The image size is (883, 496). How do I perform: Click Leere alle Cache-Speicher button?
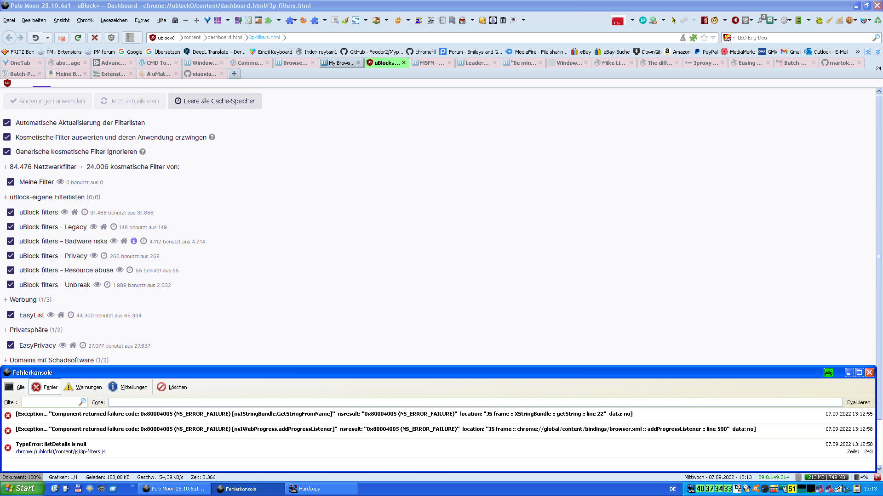click(215, 101)
